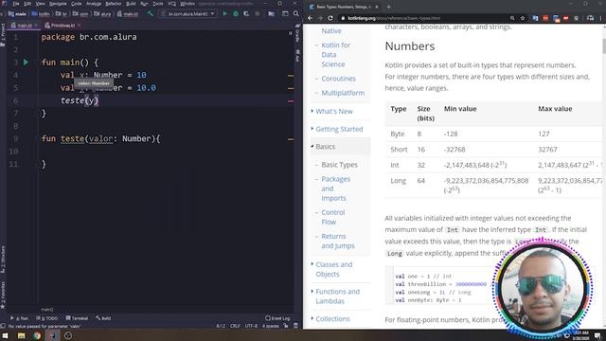606x341 pixels.
Task: Click the run gutter arrow beside fun main
Action: (26, 62)
